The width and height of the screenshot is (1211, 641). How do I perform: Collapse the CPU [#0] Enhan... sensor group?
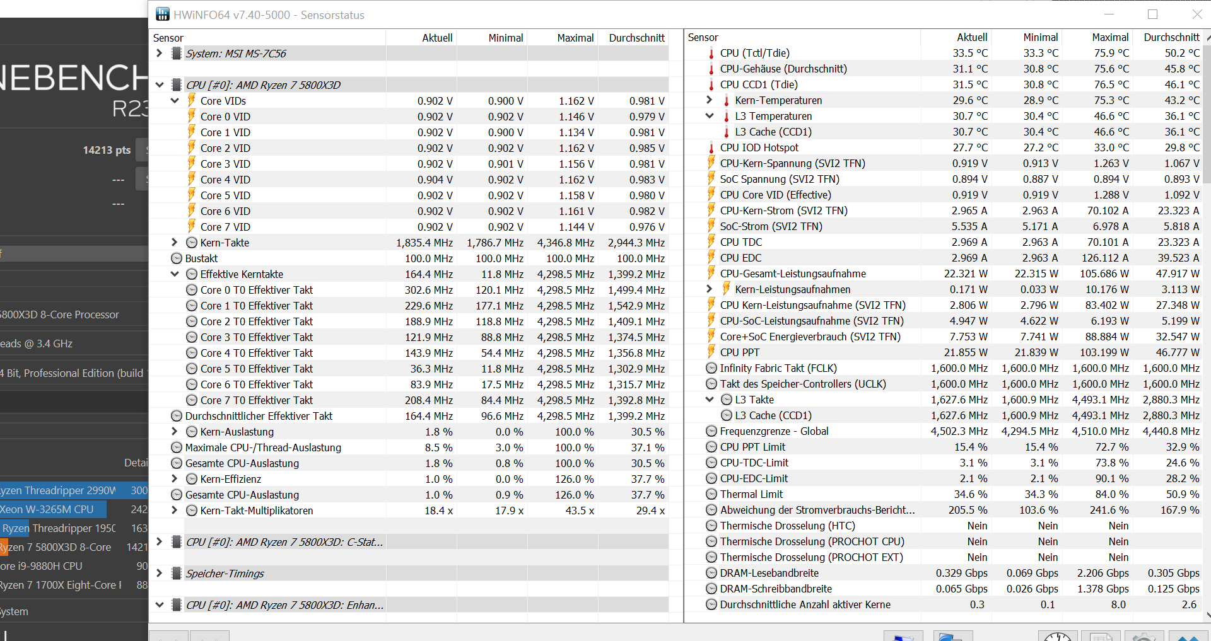[x=160, y=604]
